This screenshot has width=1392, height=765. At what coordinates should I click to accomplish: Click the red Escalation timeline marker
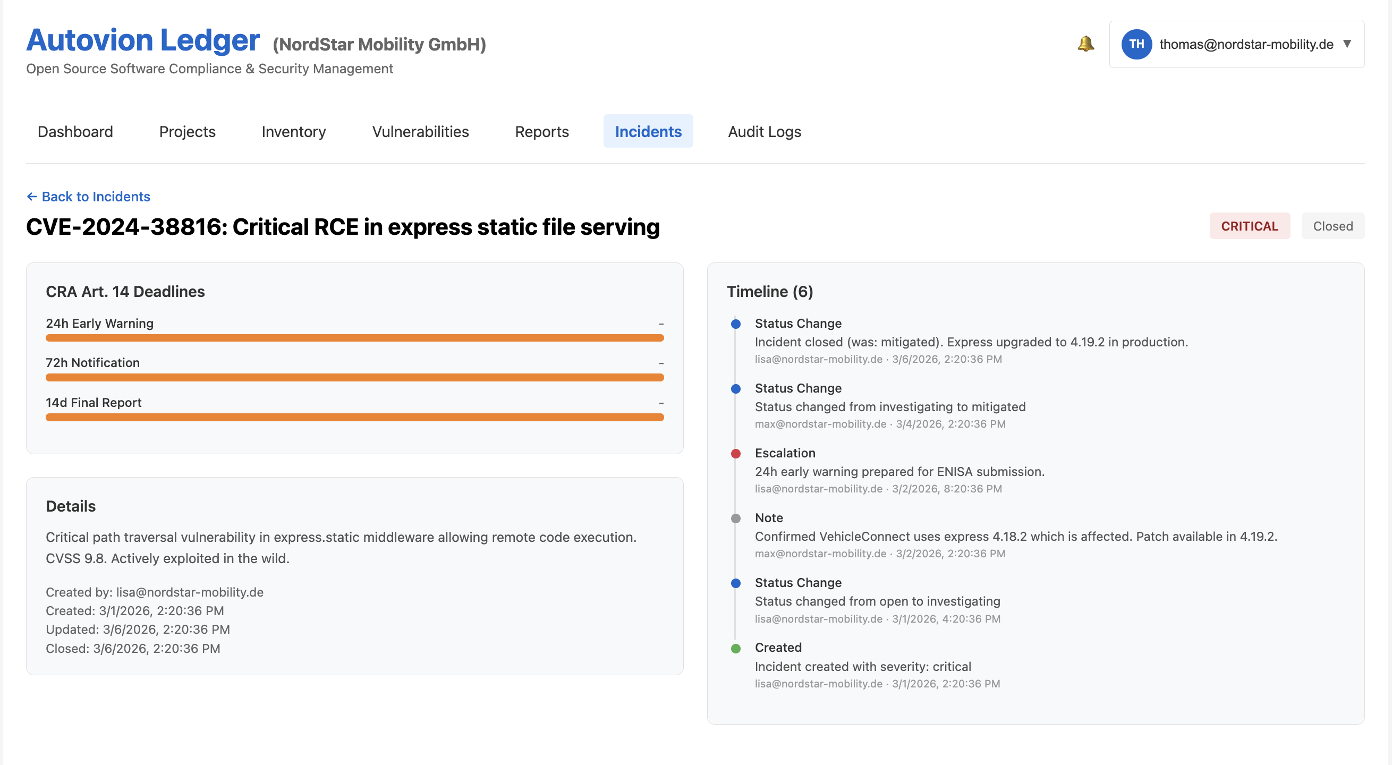tap(735, 453)
